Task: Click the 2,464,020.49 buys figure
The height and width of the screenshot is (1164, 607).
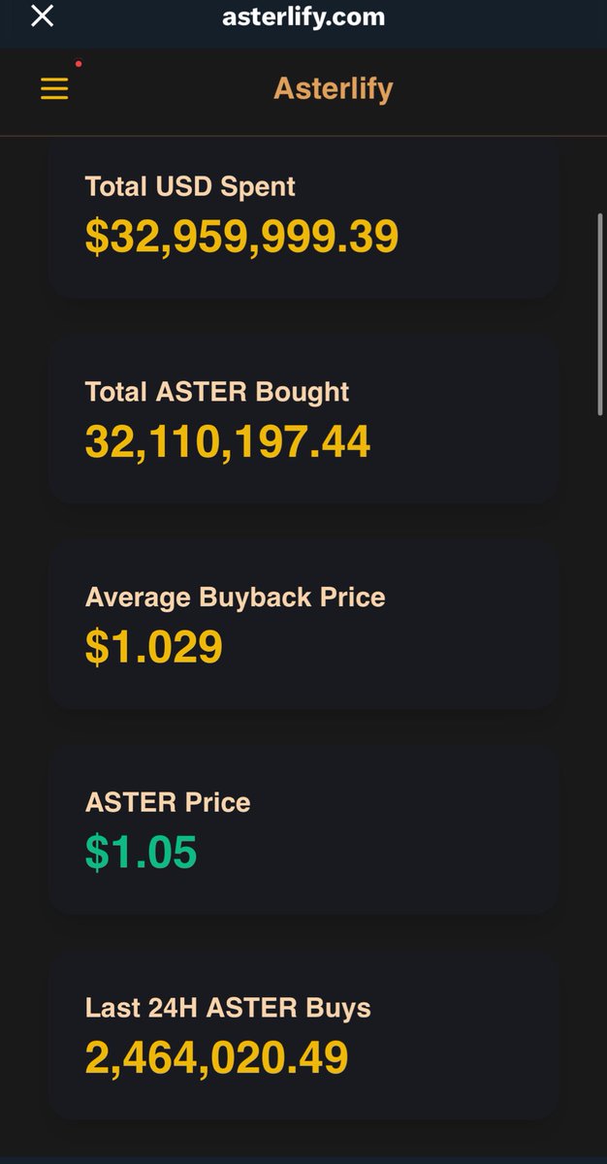Action: coord(216,1057)
